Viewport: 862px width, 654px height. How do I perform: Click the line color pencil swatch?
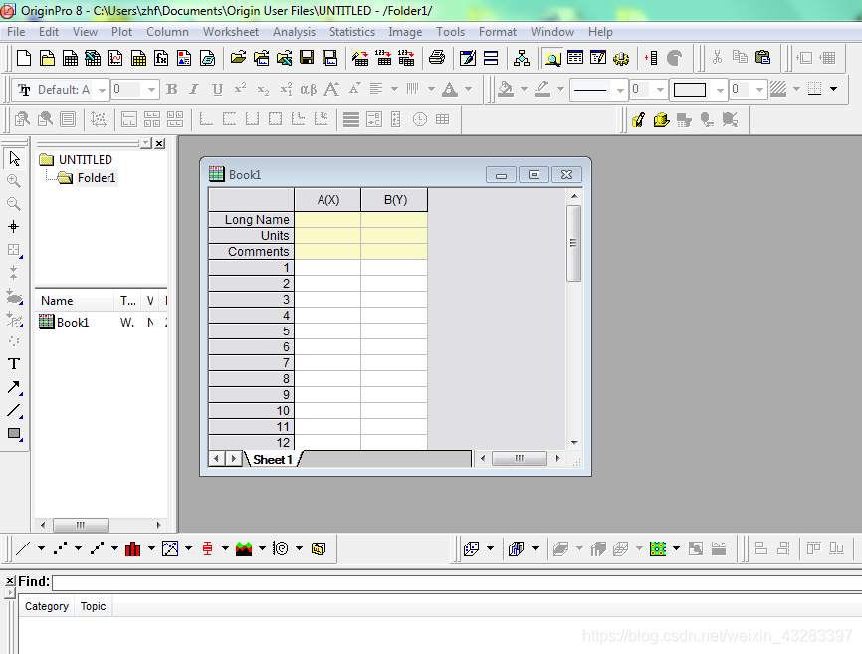(542, 89)
